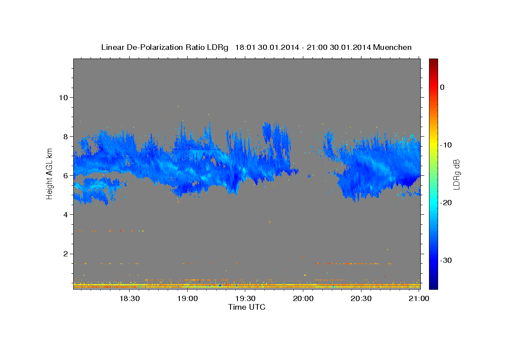Click the 'Height AGL km' y-axis label

click(49, 174)
